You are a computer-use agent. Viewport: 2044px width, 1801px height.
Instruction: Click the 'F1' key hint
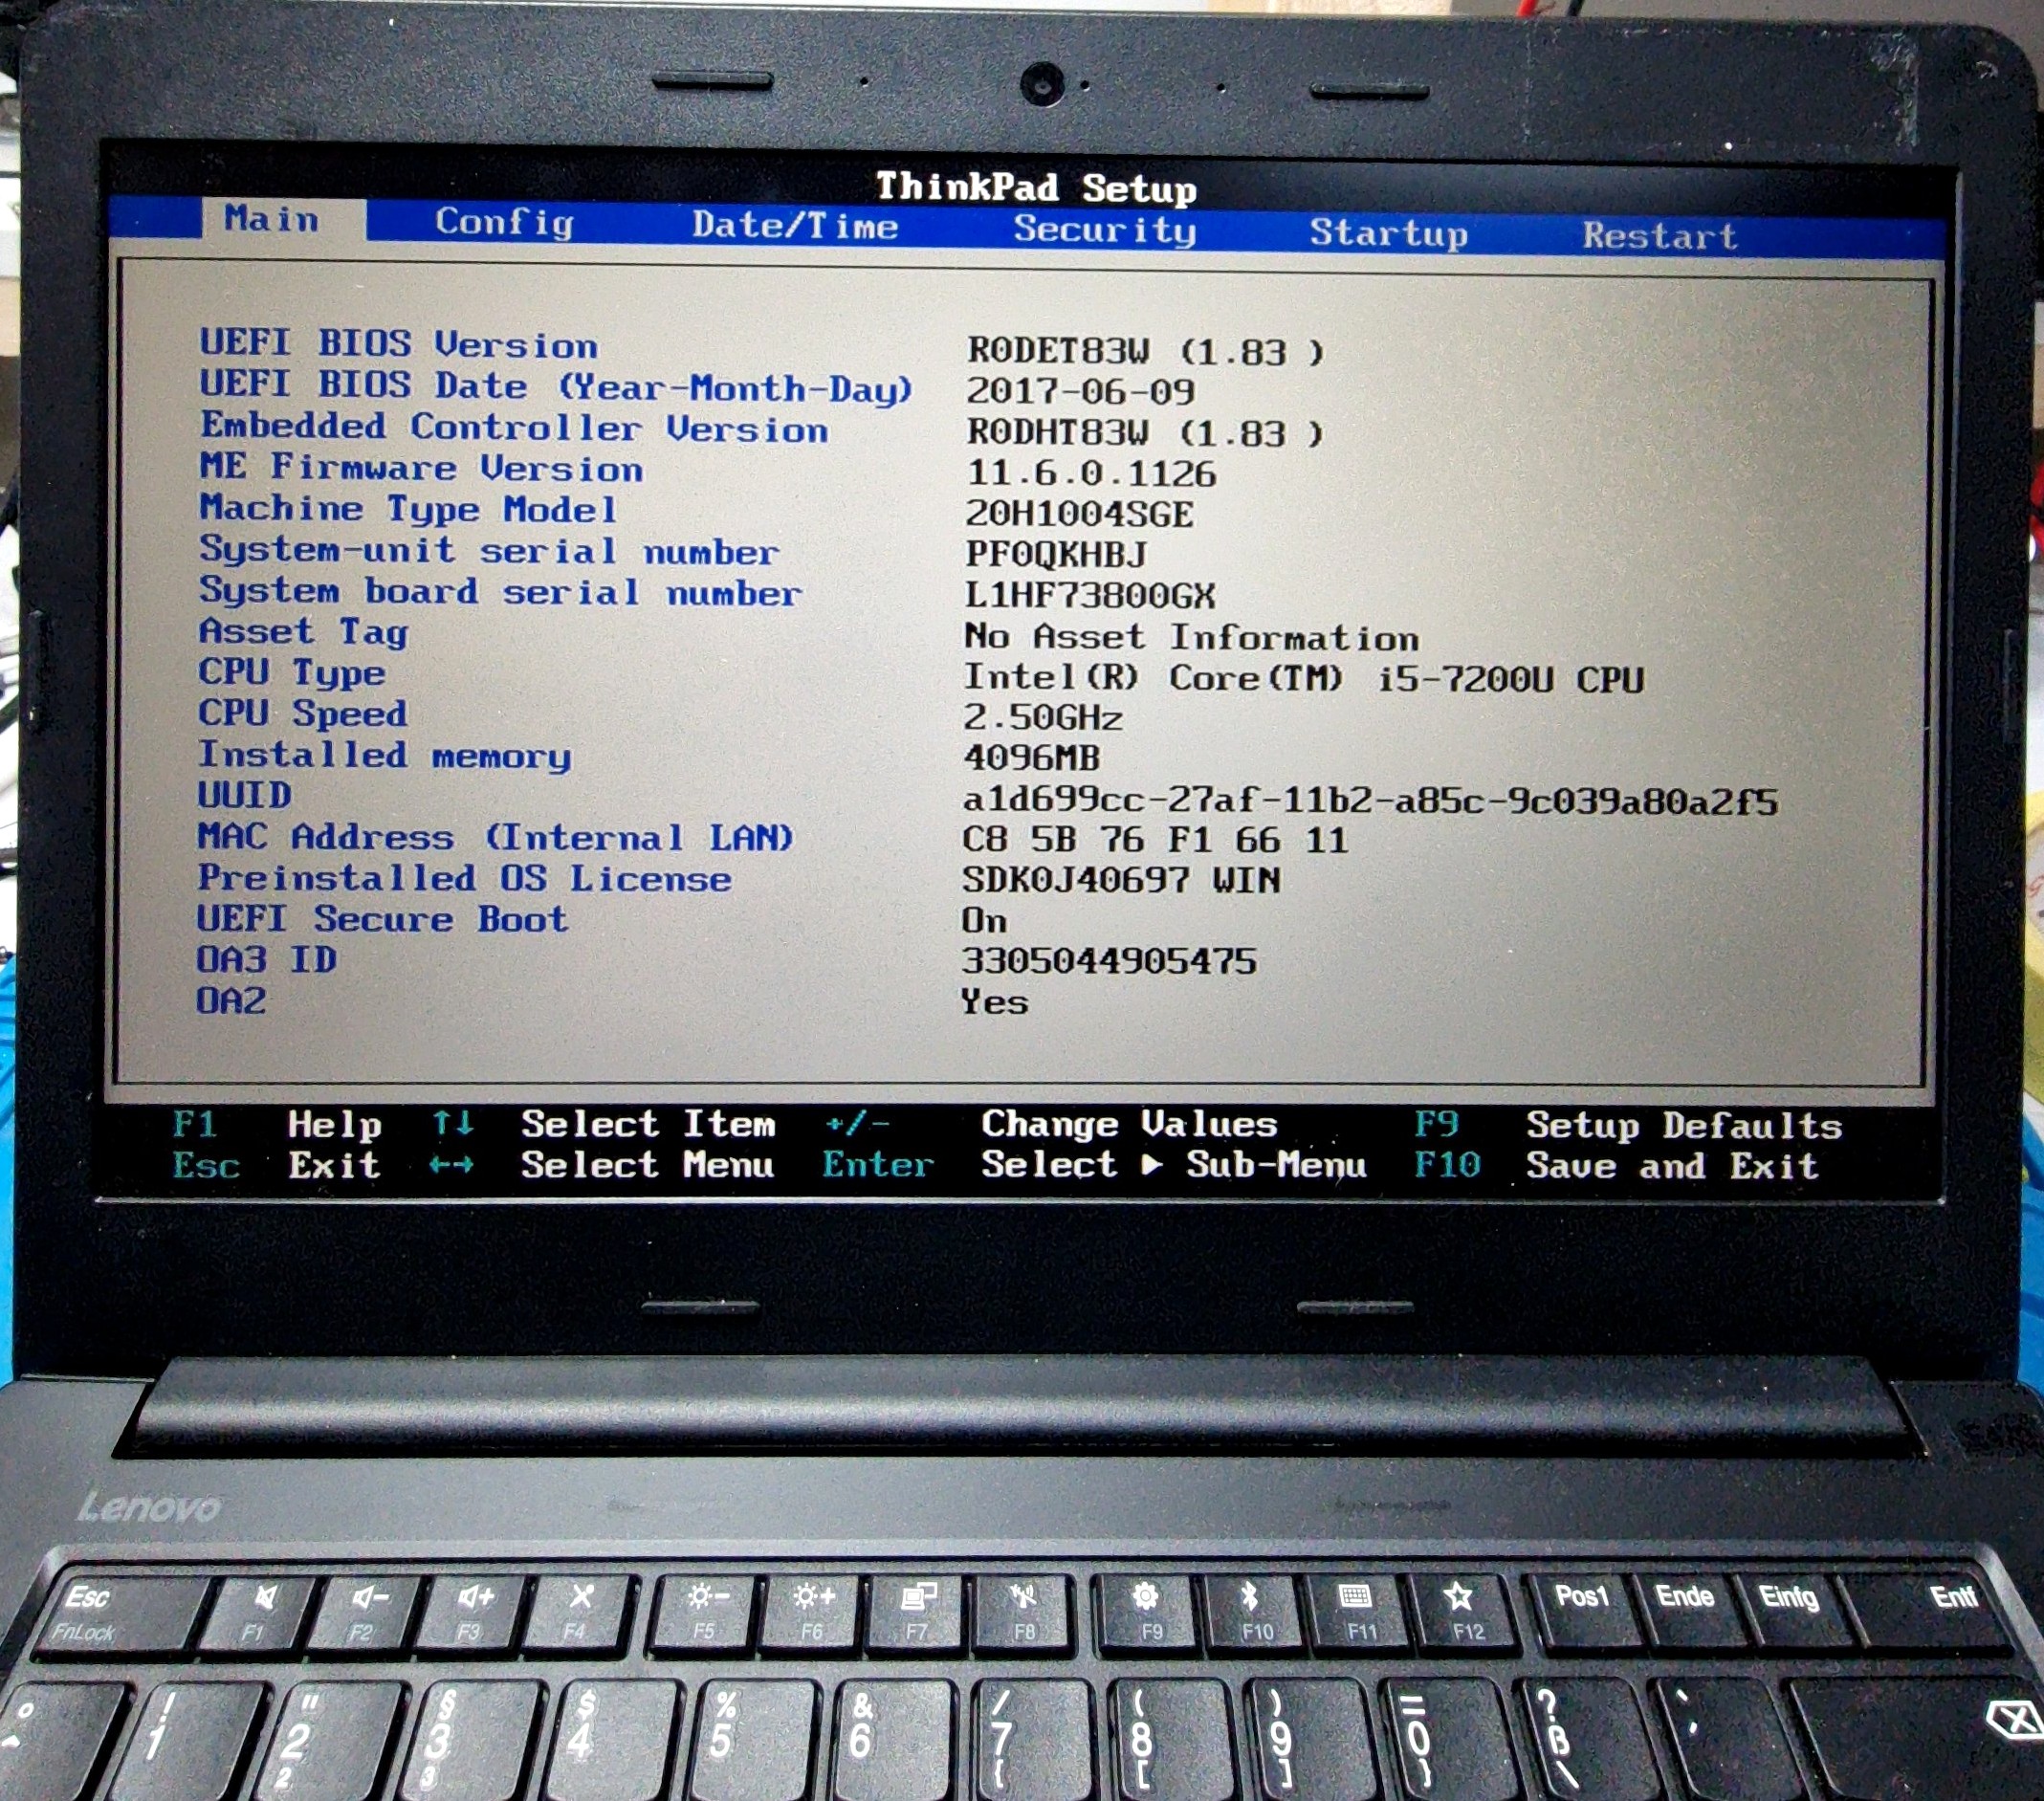195,1125
